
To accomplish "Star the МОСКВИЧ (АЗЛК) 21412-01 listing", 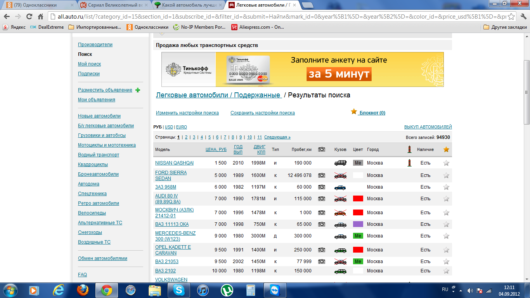I will point(446,213).
